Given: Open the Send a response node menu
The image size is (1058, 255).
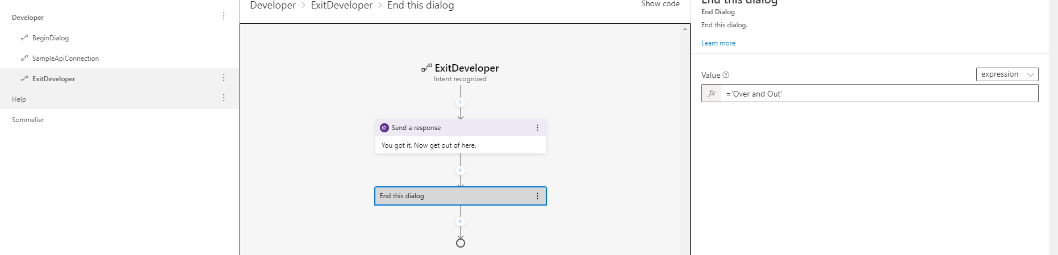Looking at the screenshot, I should 537,128.
